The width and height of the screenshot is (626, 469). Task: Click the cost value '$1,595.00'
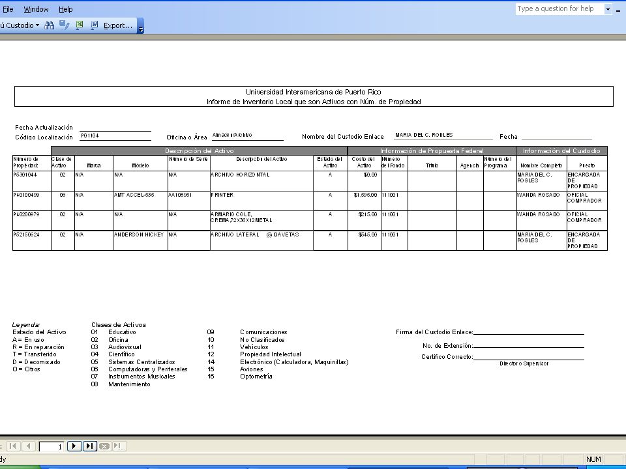(365, 195)
